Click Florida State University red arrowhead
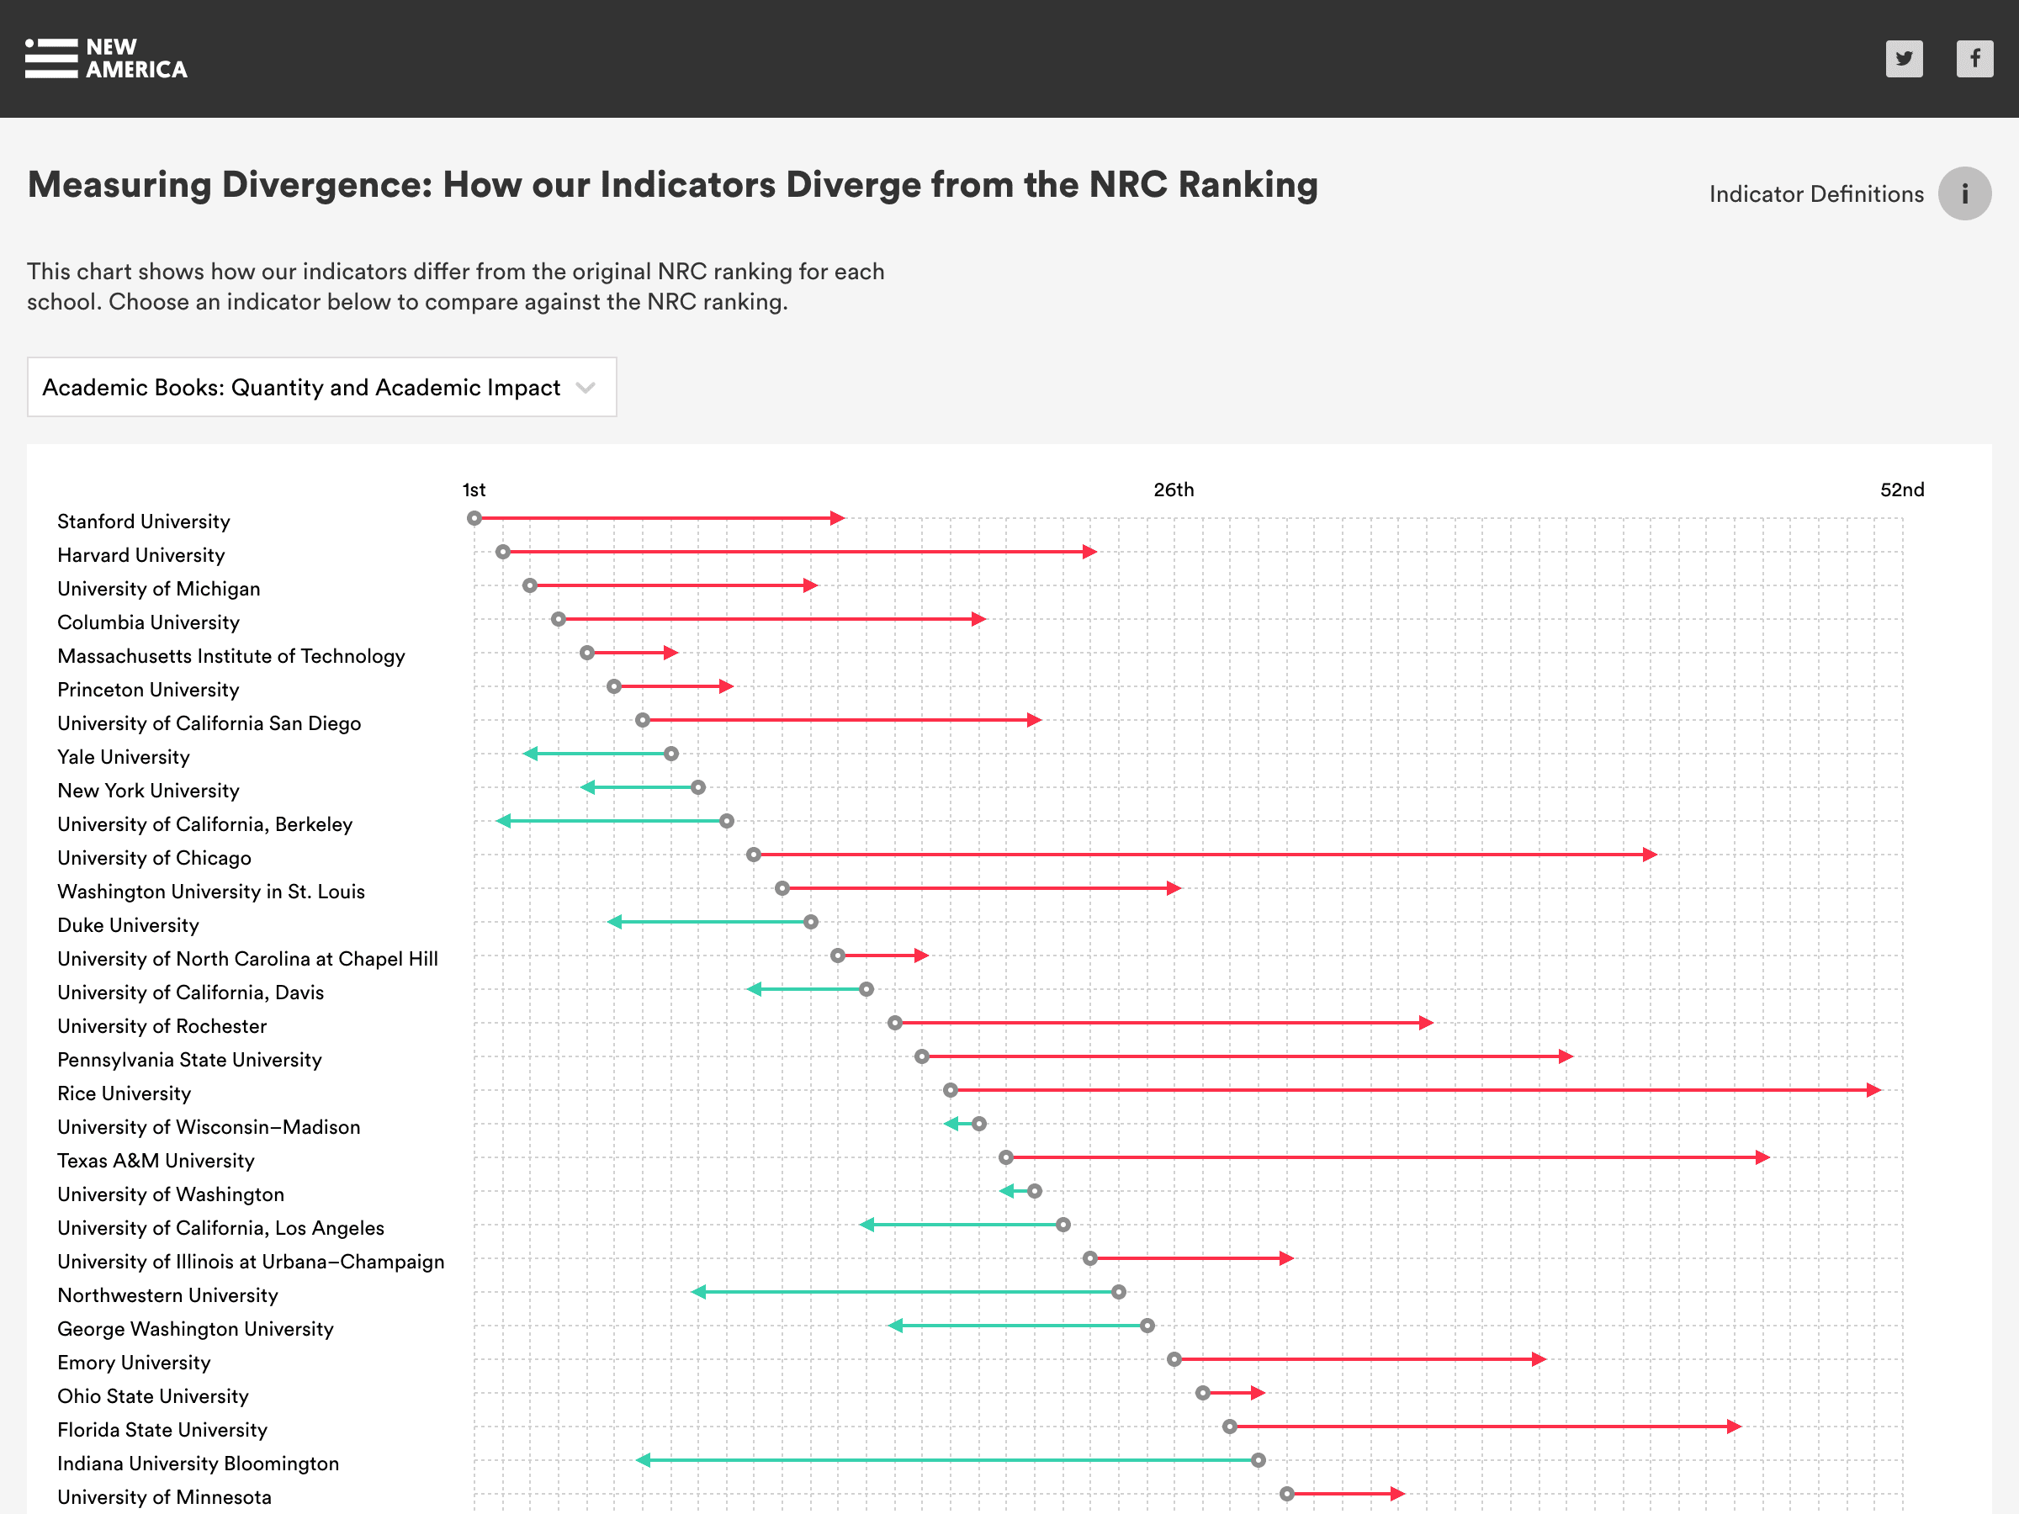 [1734, 1427]
